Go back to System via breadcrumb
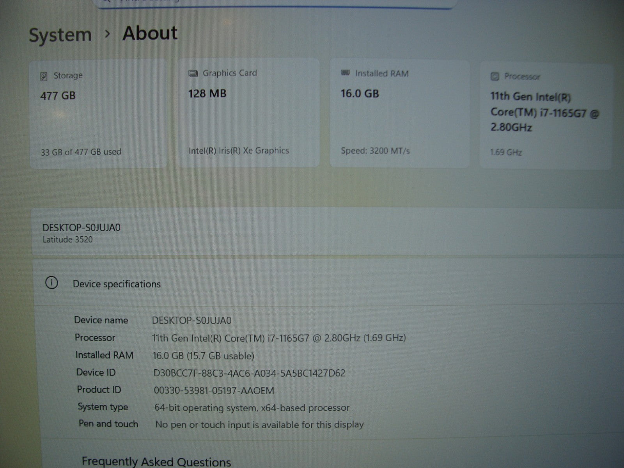The height and width of the screenshot is (468, 624). [x=60, y=35]
